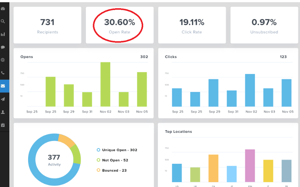The image size is (300, 187).
Task: Open the phone icon in sidebar
Action: [x=3, y=73]
